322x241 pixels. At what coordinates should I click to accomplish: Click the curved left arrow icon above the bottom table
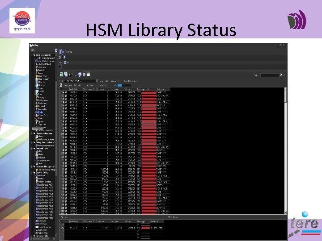click(x=63, y=217)
